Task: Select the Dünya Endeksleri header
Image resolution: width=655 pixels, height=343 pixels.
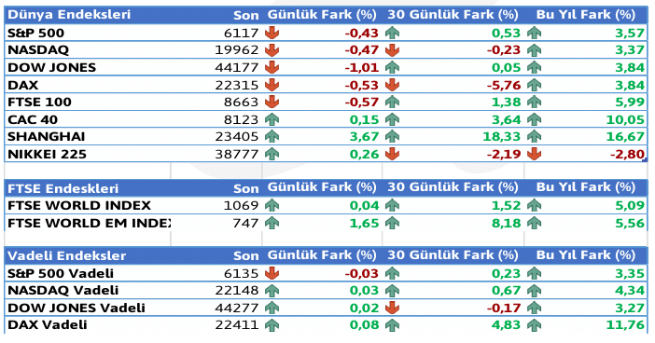Action: click(x=69, y=15)
